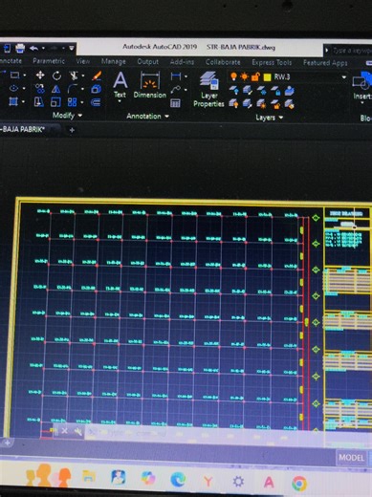Image resolution: width=372 pixels, height=497 pixels.
Task: Open Copilot from the taskbar
Action: click(x=148, y=479)
